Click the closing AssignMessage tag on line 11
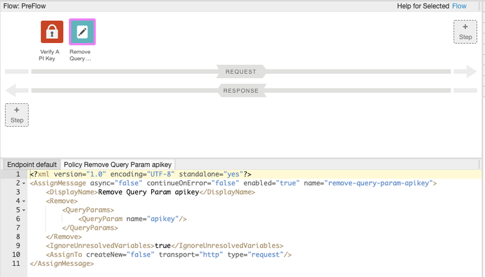Image resolution: width=485 pixels, height=277 pixels. click(x=62, y=263)
